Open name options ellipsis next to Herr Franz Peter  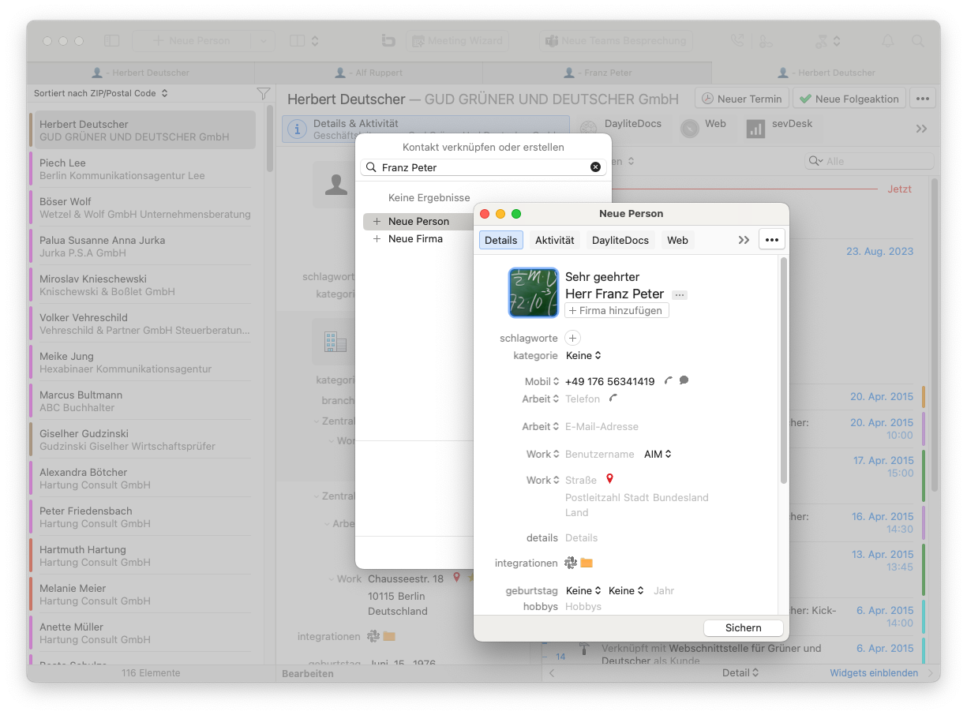[x=680, y=294]
